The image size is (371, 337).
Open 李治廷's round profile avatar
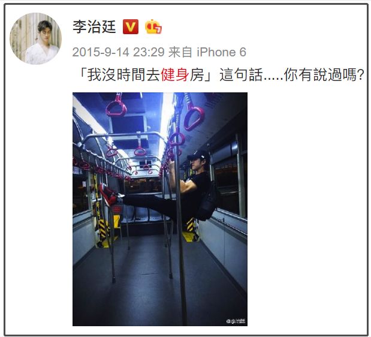tap(36, 38)
